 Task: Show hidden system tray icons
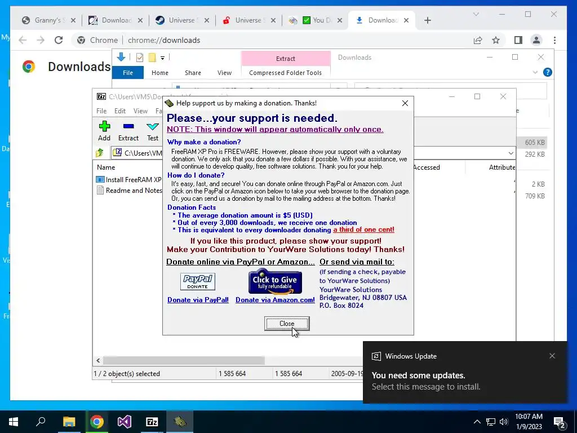(477, 422)
